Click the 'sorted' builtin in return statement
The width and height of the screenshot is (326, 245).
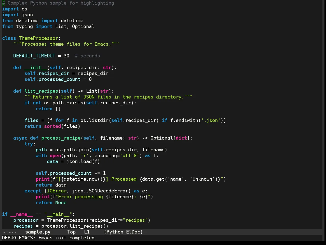[52, 126]
